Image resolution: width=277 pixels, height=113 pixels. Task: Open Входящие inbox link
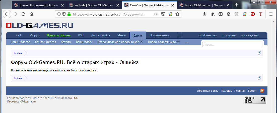(x=229, y=35)
